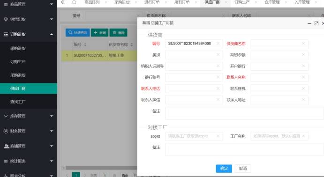This screenshot has width=324, height=177.
Task: Expand the 财务管理 sidebar menu
Action: 29,131
